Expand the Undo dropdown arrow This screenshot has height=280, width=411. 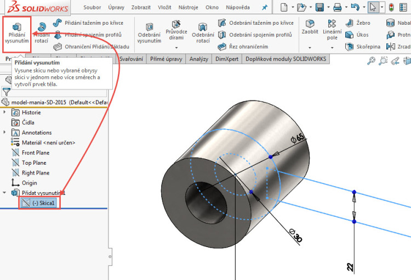click(x=364, y=7)
